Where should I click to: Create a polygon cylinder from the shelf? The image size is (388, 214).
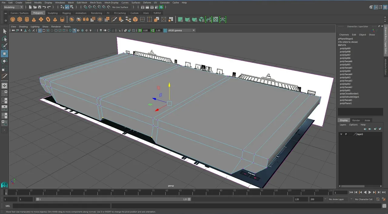click(x=27, y=19)
